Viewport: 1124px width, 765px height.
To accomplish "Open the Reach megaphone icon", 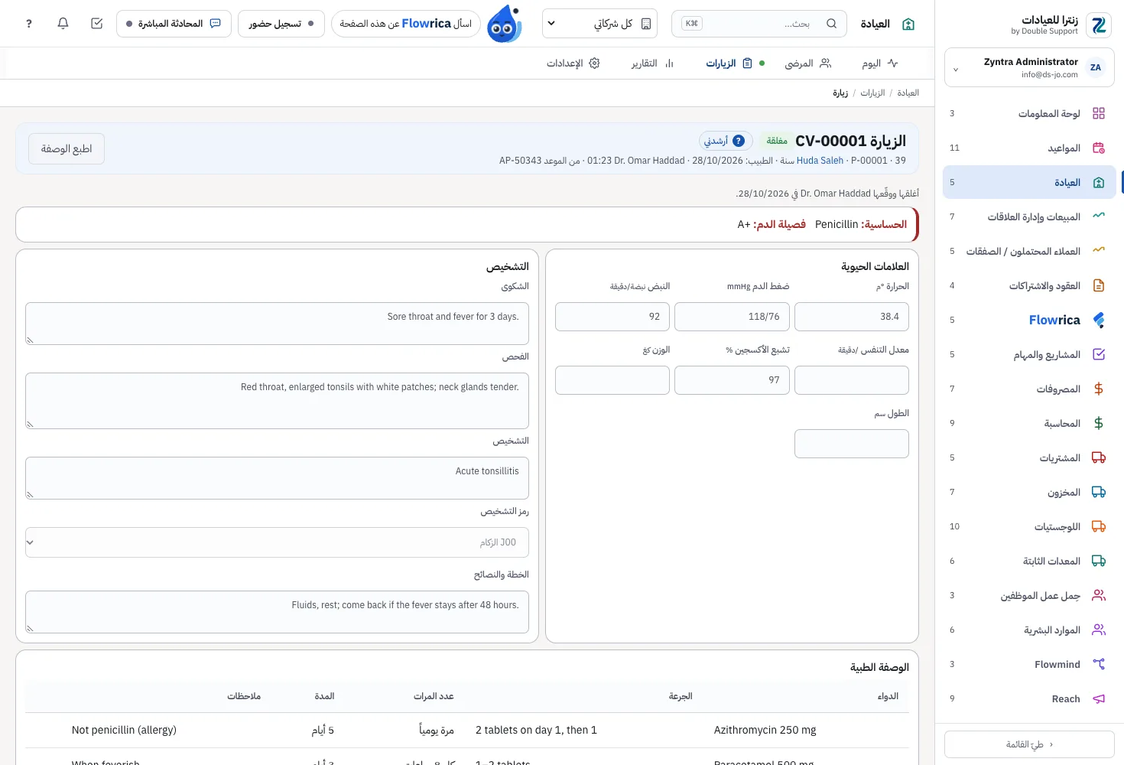I will 1099,698.
